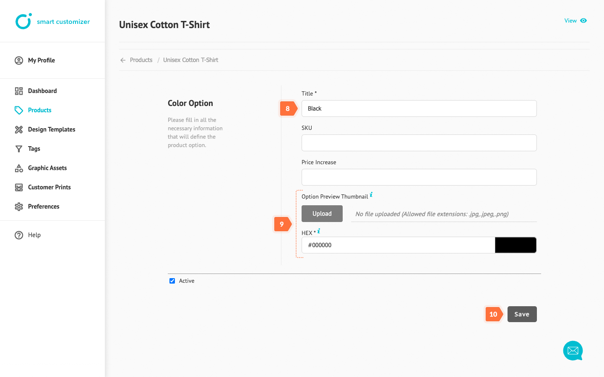This screenshot has height=377, width=604.
Task: Open My Profile page
Action: pos(42,60)
